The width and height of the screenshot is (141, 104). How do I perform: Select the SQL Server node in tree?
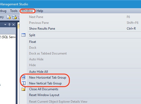click(8, 37)
